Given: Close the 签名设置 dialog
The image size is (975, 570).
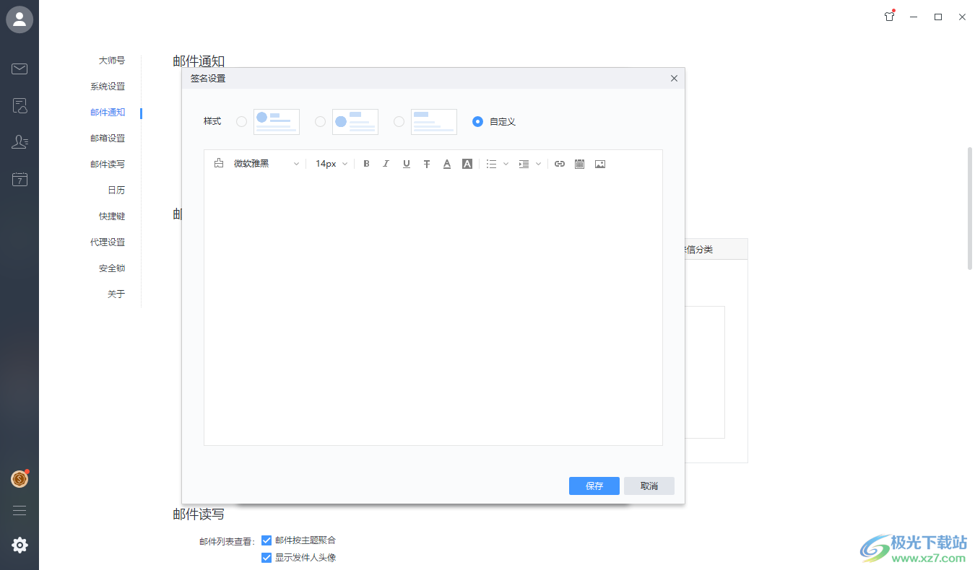Looking at the screenshot, I should [674, 79].
